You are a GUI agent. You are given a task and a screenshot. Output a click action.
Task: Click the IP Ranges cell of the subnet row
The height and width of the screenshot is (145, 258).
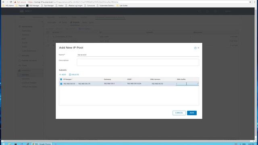coord(77,84)
